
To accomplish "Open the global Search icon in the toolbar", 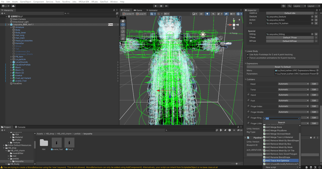I will 290,6.
